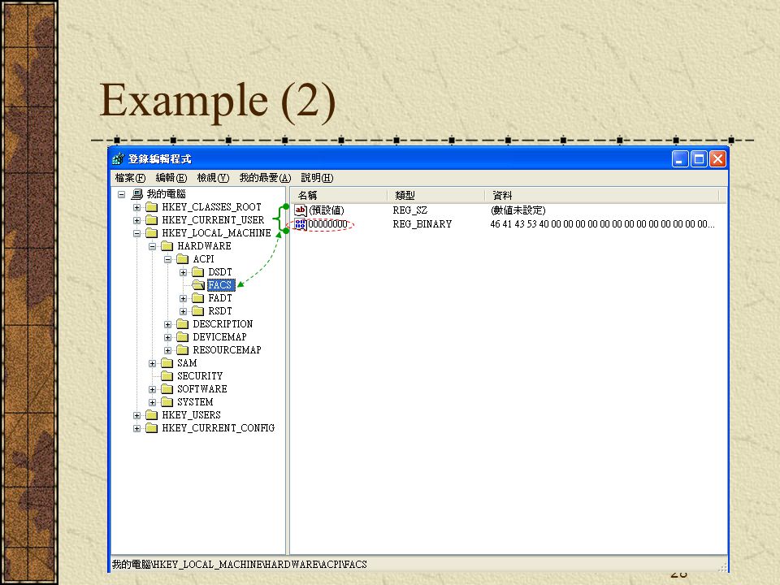Expand the HKEY_USERS node
This screenshot has height=585, width=780.
pyautogui.click(x=136, y=415)
